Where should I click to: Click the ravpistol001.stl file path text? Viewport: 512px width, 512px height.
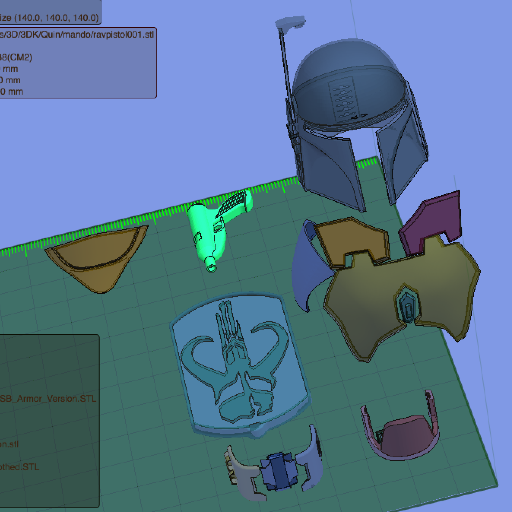[77, 35]
